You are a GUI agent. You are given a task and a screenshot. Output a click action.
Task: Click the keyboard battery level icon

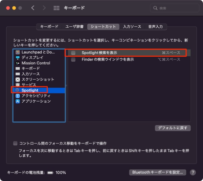50,173
